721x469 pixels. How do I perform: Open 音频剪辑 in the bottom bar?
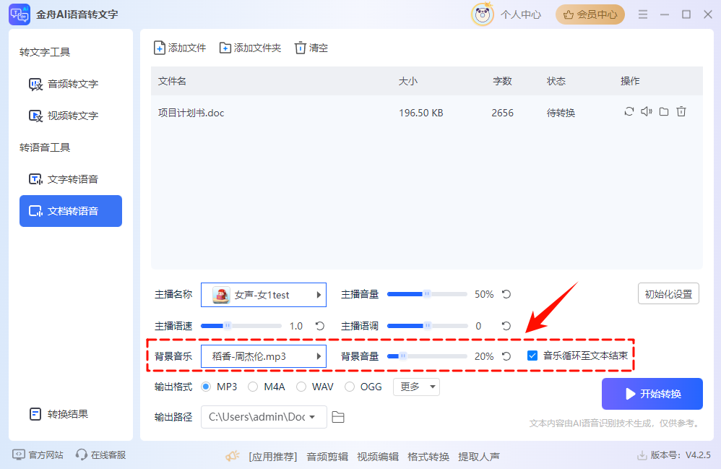coord(327,456)
